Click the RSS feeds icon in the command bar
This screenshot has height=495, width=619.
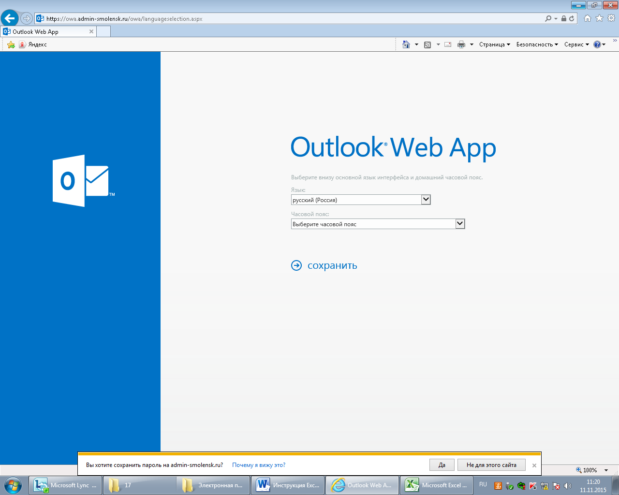point(427,44)
